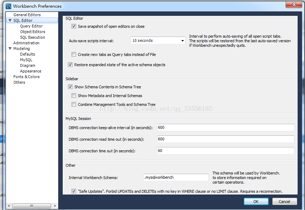
Task: Select Others in the preferences tree
Action: point(19,82)
